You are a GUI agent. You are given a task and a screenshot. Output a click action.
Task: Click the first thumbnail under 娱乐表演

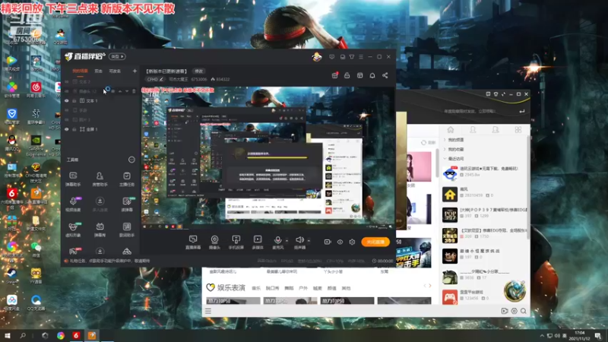[x=233, y=301]
